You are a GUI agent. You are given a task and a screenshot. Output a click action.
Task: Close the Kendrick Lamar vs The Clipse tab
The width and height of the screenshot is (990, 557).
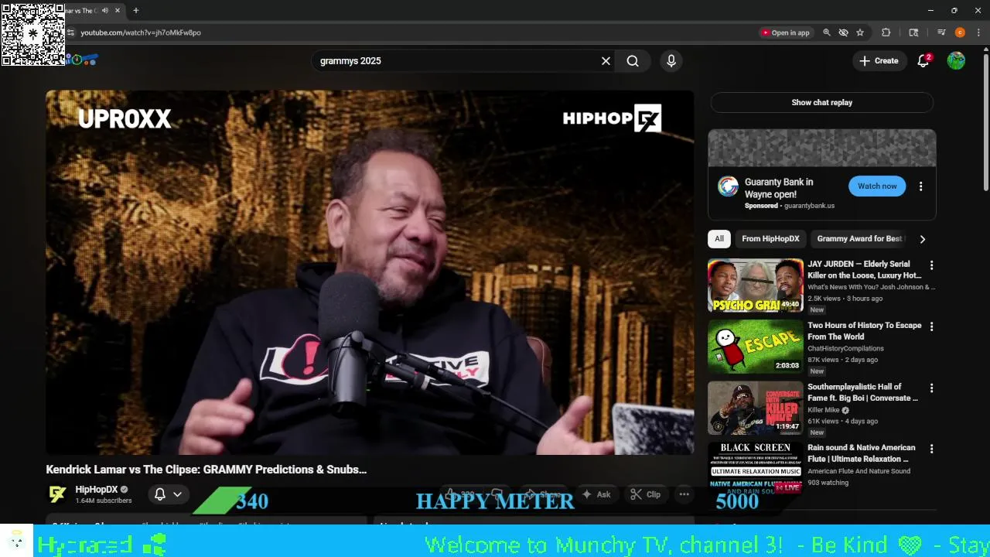click(117, 11)
